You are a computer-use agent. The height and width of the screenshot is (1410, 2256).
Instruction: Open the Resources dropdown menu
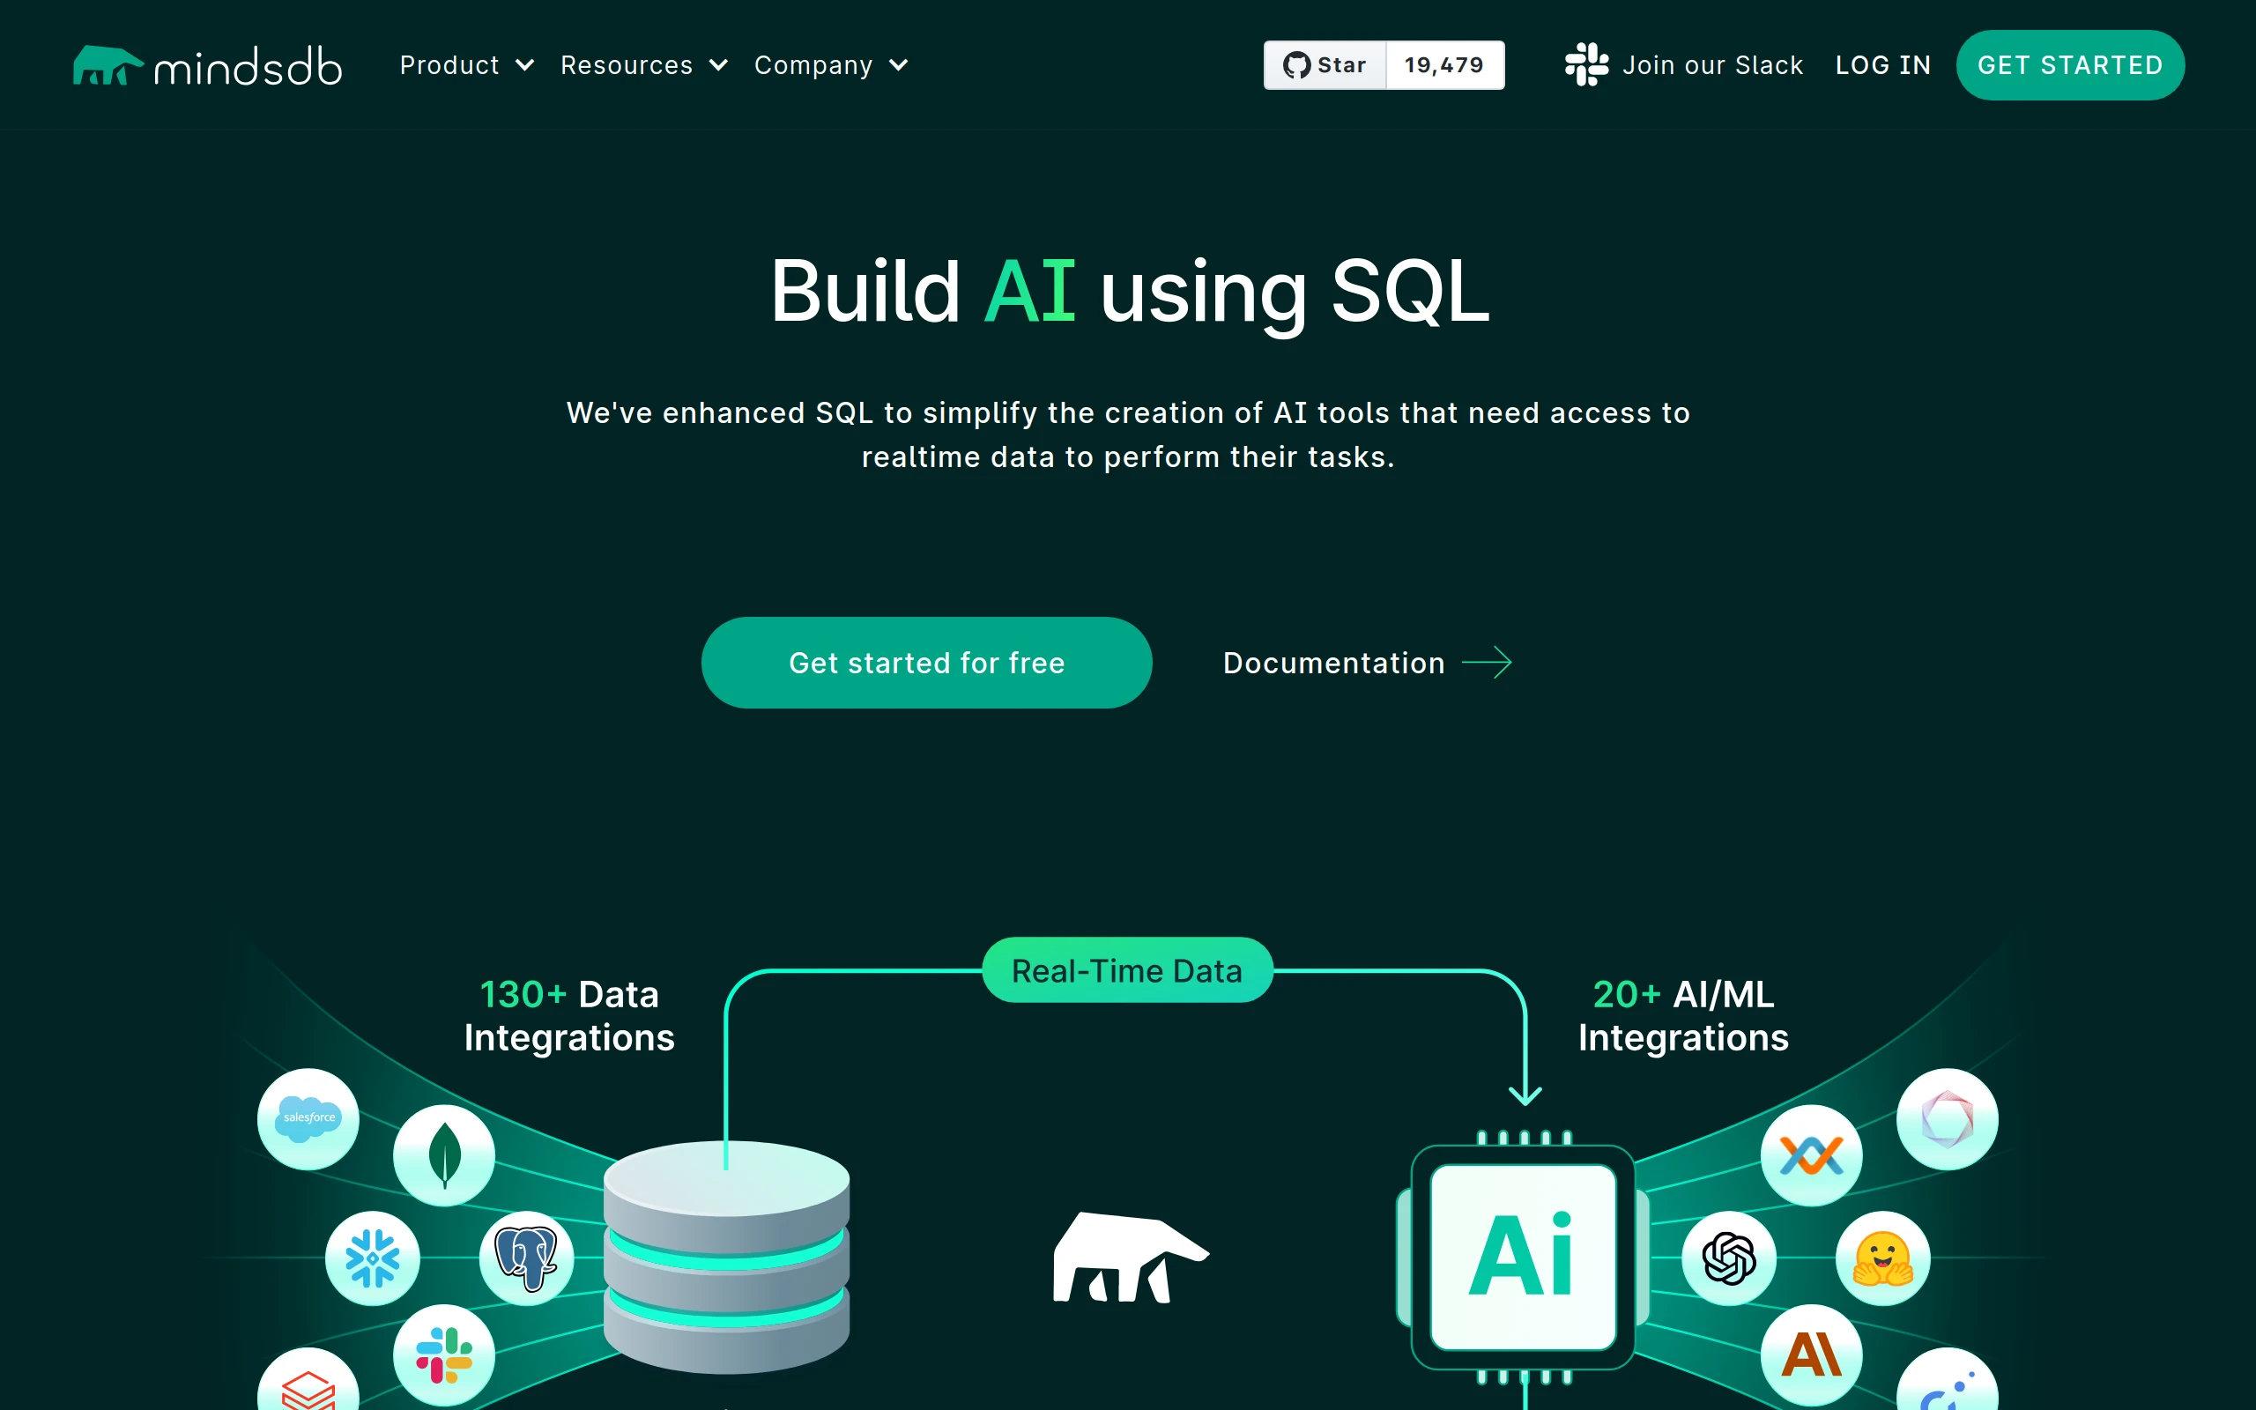tap(643, 65)
